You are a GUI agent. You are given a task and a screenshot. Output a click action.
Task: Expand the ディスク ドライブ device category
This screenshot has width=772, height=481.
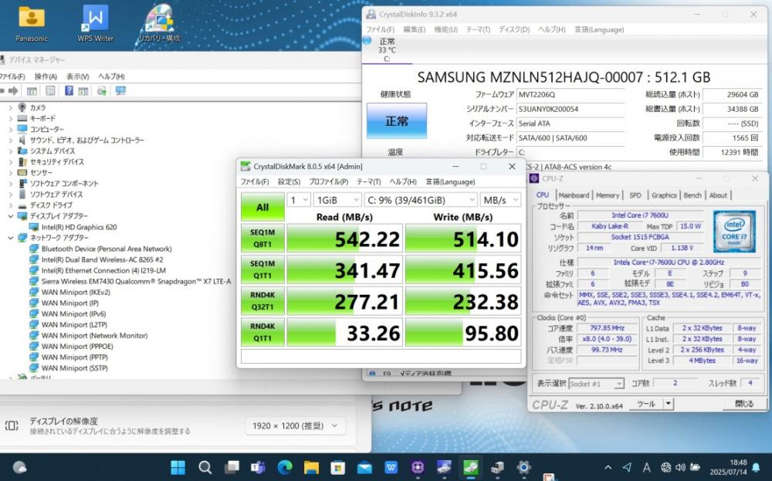tap(10, 205)
